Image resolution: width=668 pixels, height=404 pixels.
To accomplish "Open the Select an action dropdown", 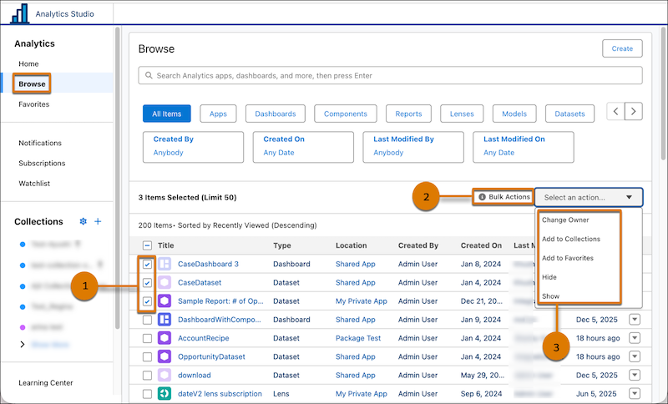I will 589,198.
